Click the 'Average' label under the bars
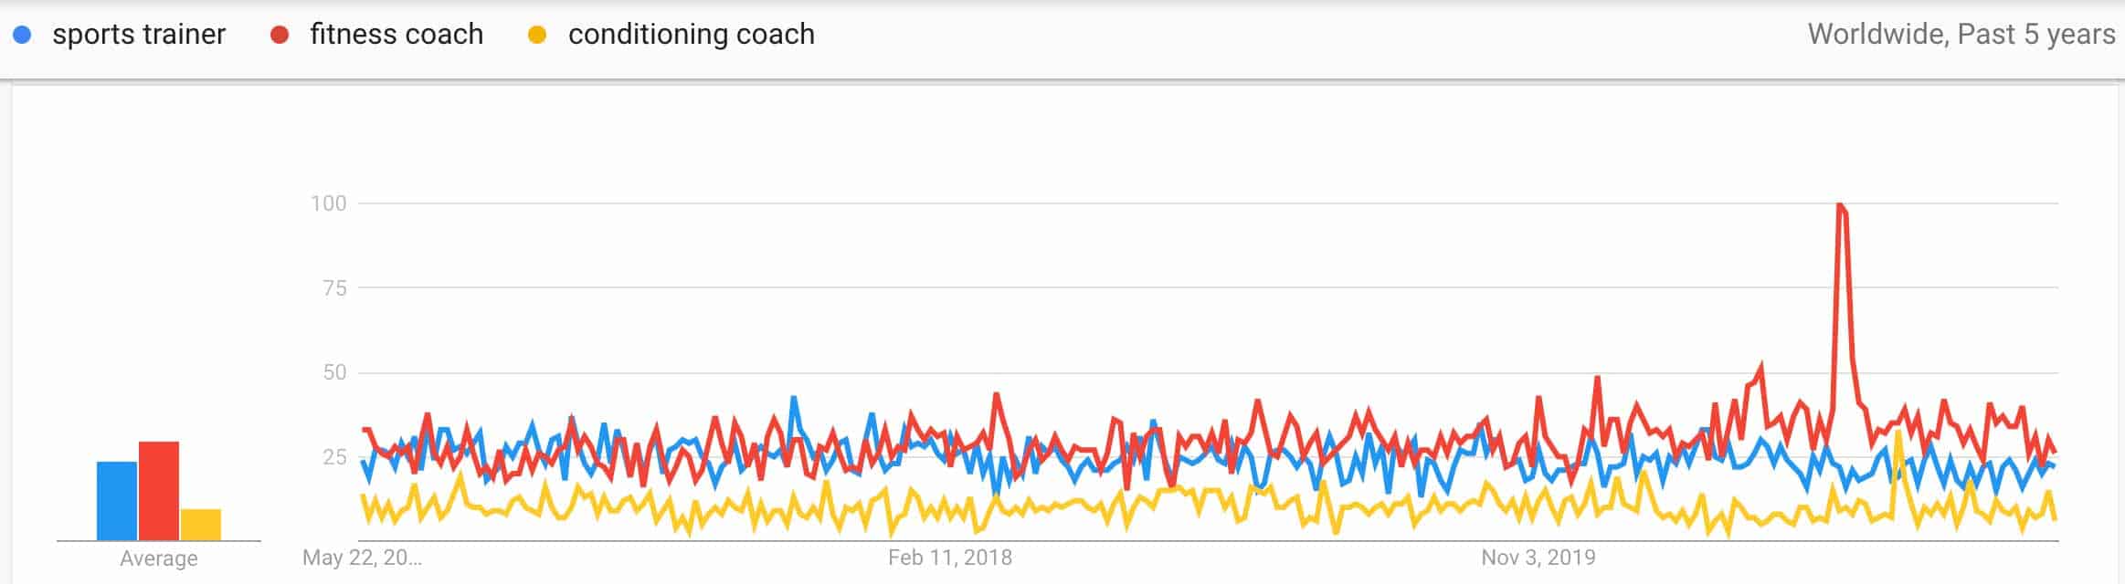The image size is (2125, 584). [x=159, y=558]
